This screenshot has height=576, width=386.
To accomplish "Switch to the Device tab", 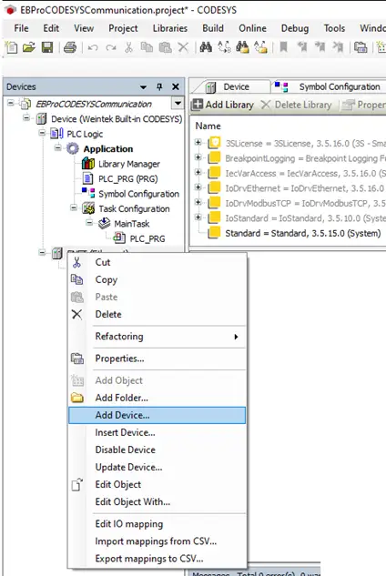I will pos(231,87).
